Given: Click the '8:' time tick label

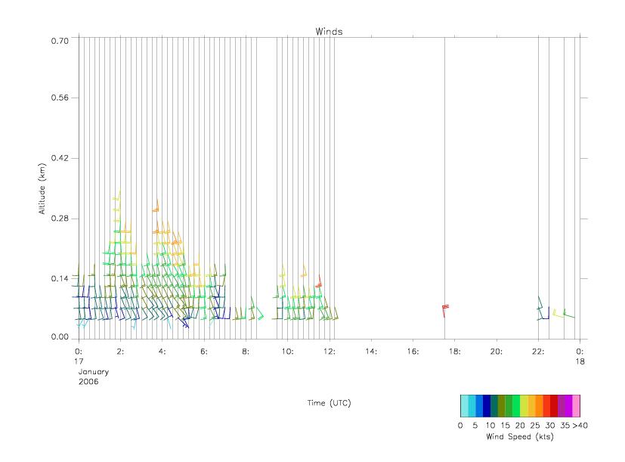Looking at the screenshot, I should click(246, 352).
